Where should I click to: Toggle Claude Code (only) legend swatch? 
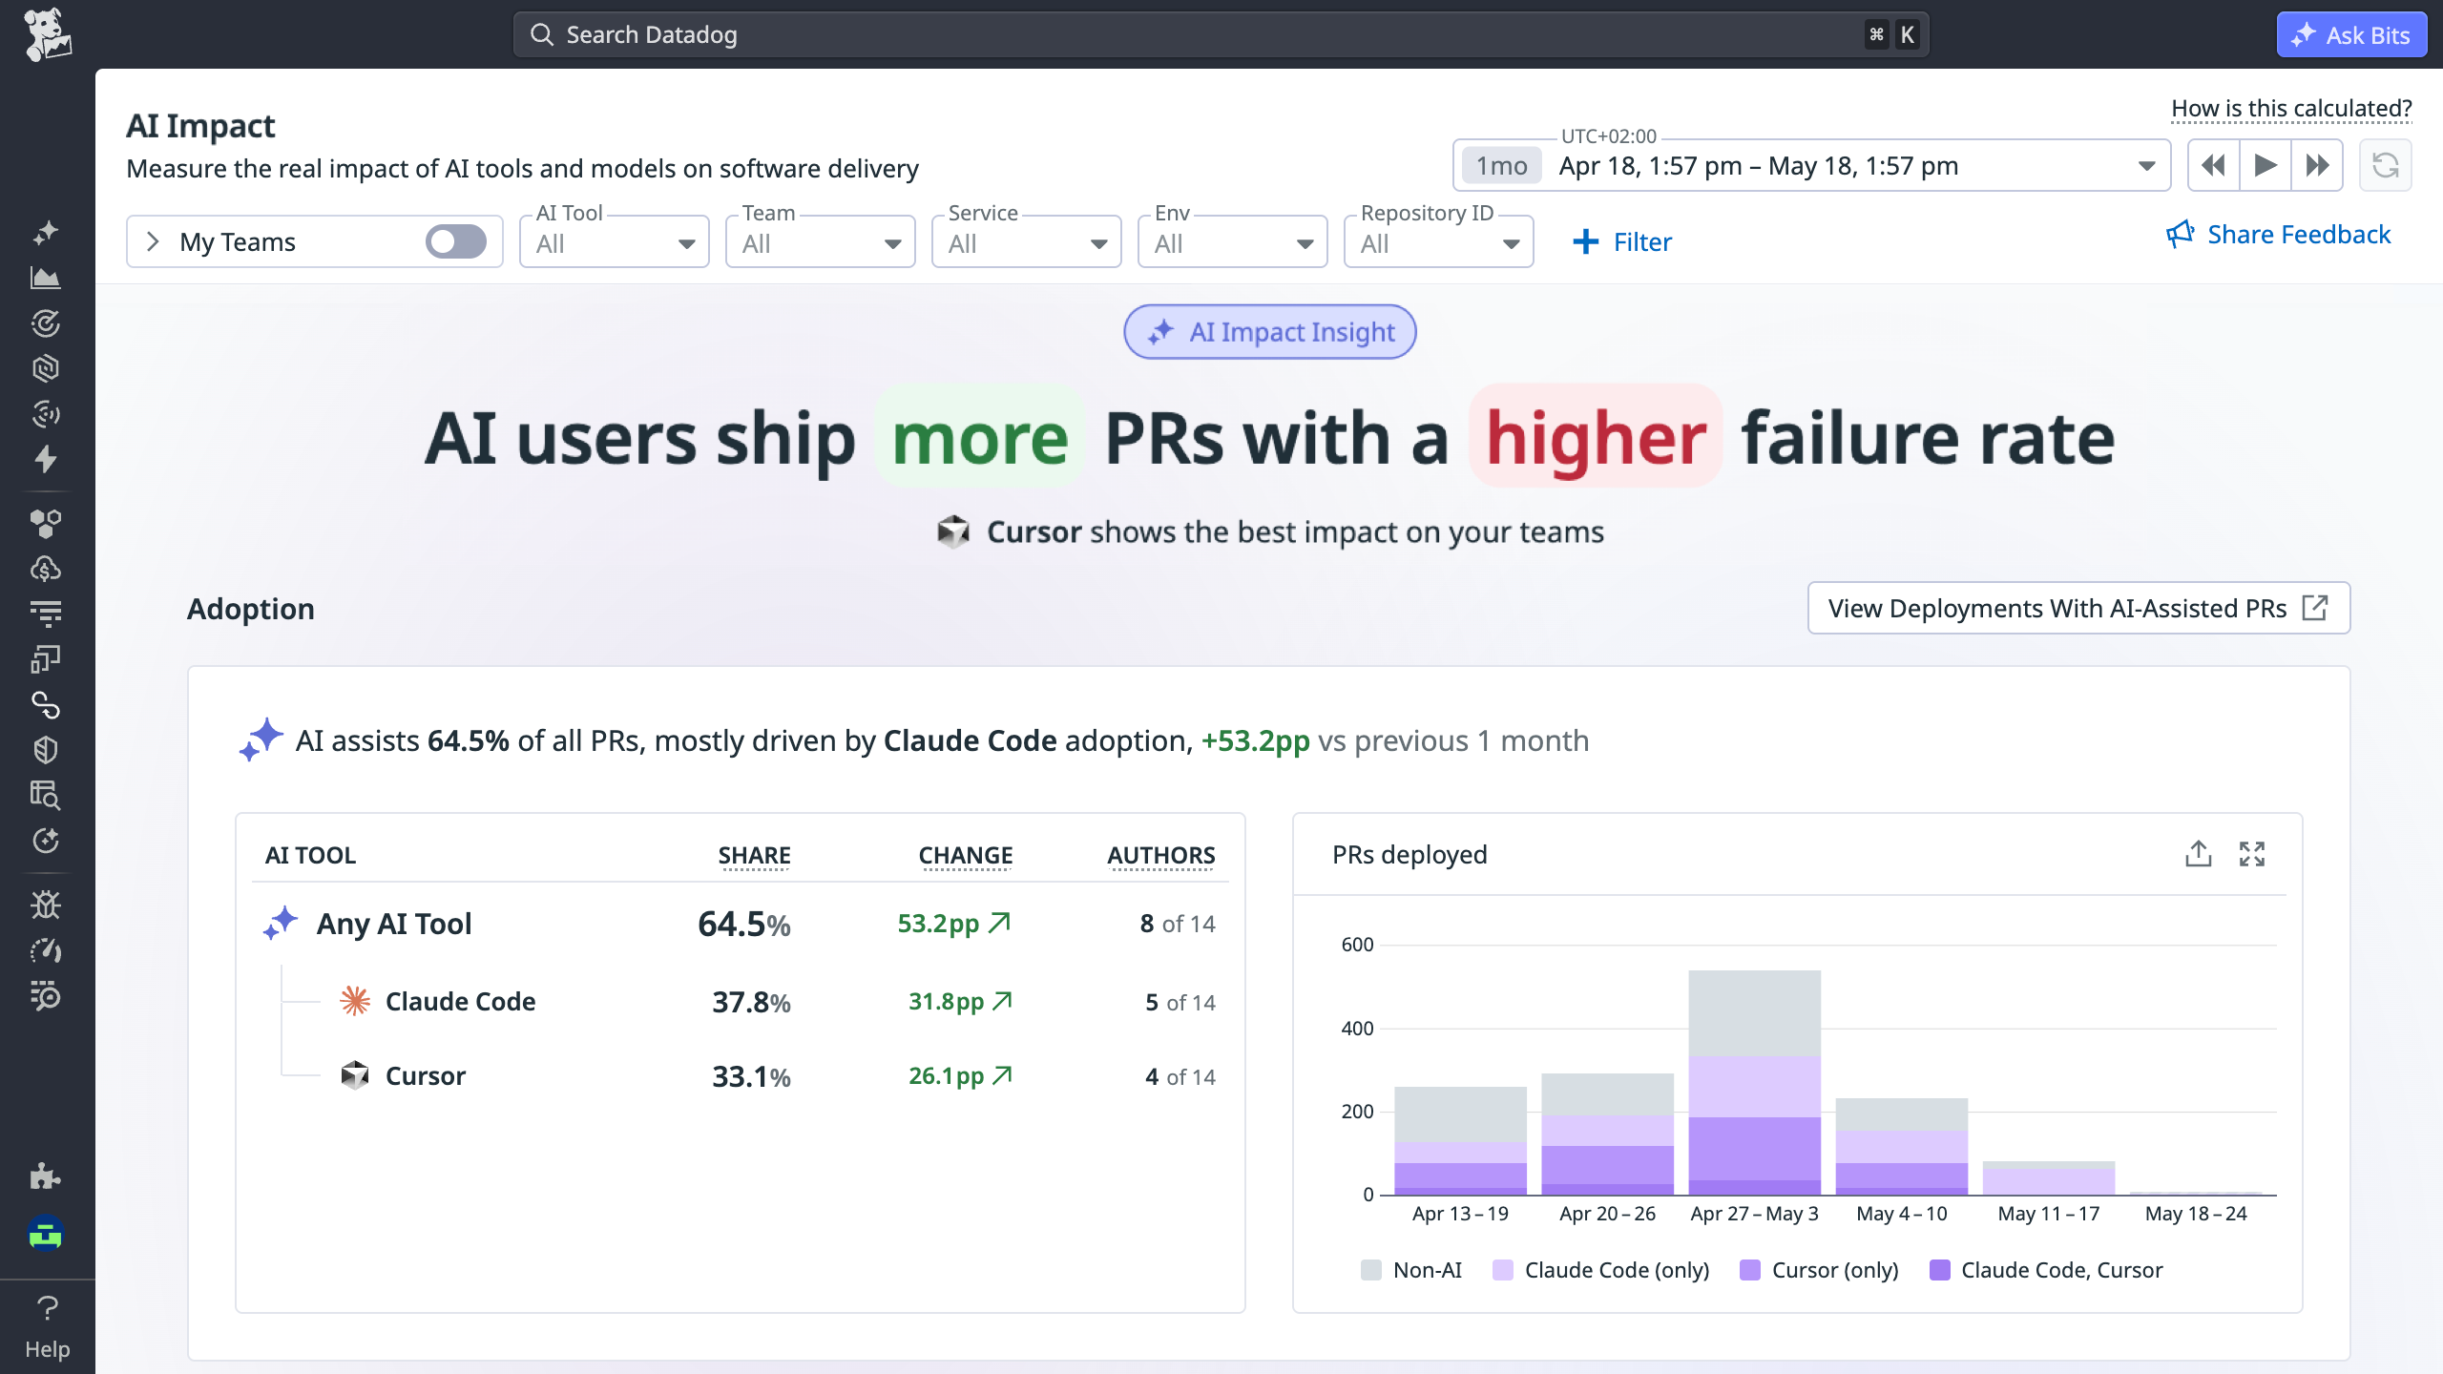coord(1503,1270)
